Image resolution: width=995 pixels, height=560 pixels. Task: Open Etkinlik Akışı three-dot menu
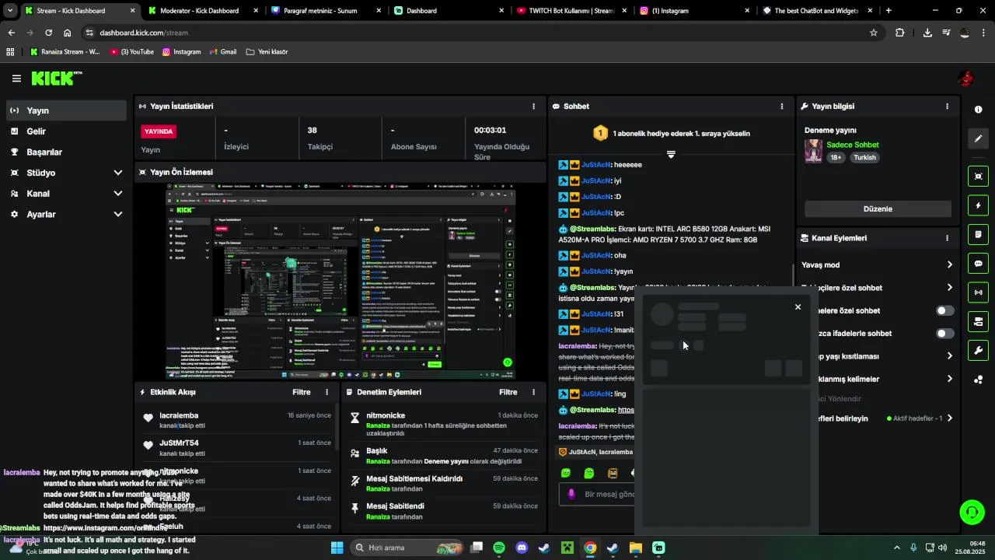point(326,392)
